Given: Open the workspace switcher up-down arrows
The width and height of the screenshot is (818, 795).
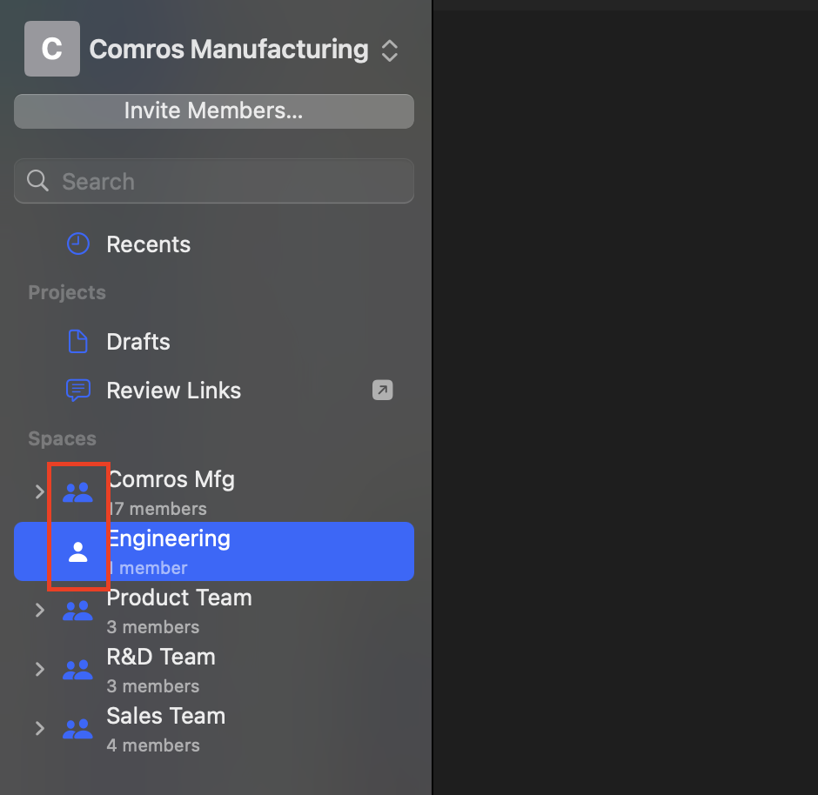Looking at the screenshot, I should click(x=390, y=50).
